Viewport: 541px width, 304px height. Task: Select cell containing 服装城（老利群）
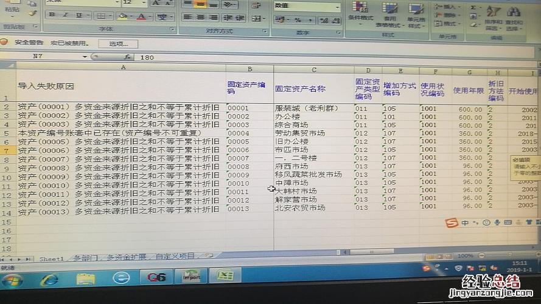(x=314, y=108)
